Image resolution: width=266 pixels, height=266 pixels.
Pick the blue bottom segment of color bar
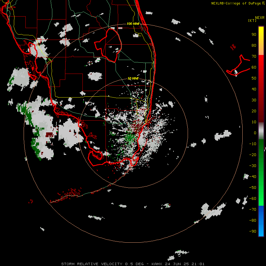click(x=261, y=221)
